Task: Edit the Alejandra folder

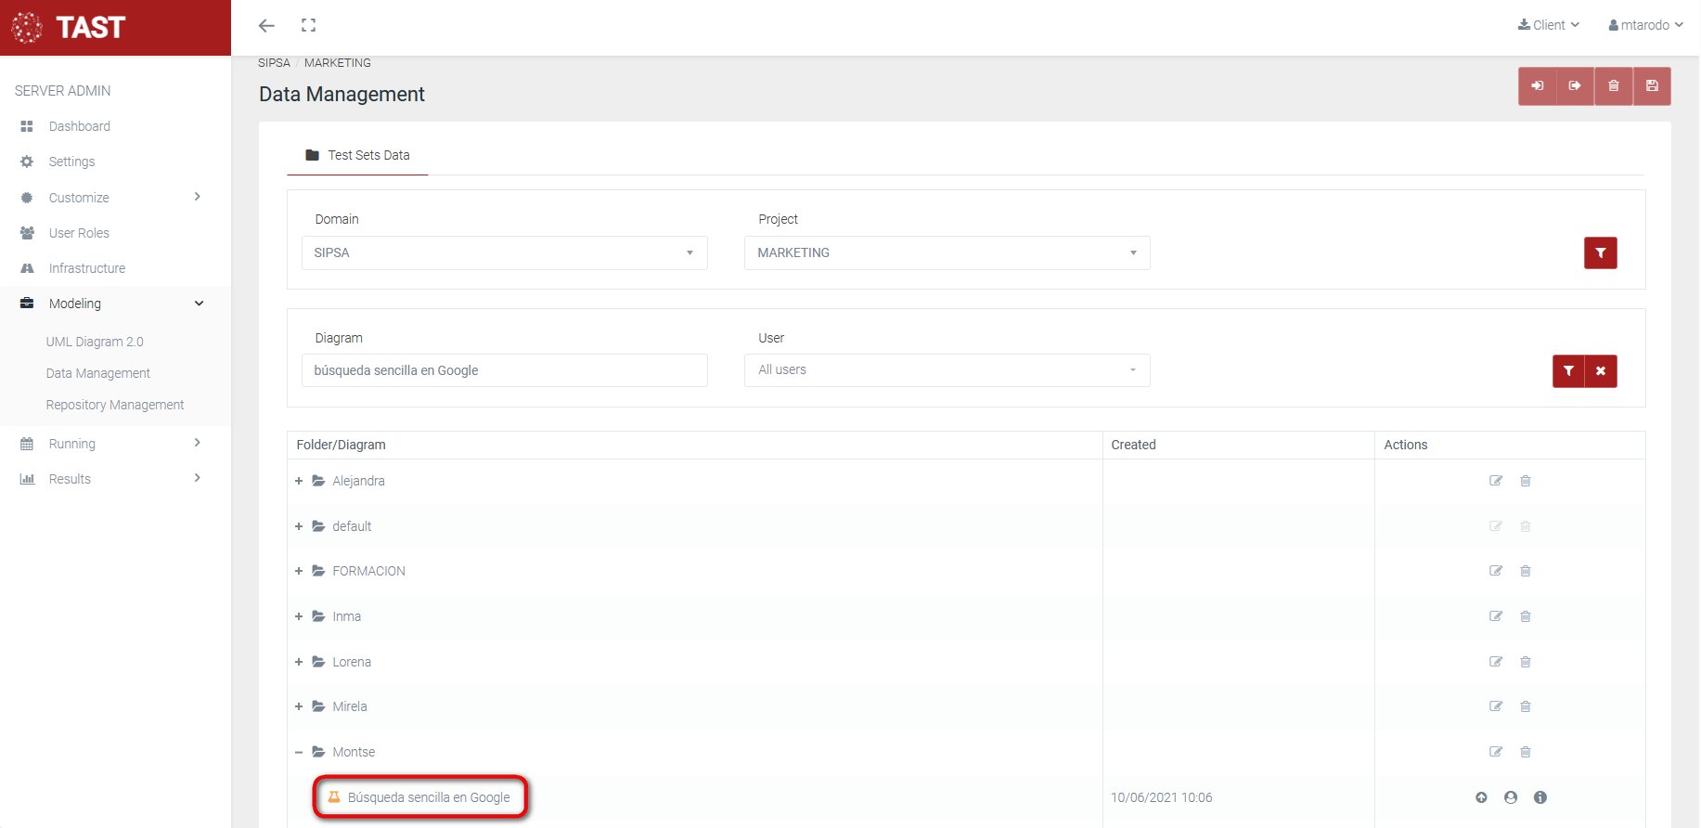Action: (1496, 481)
